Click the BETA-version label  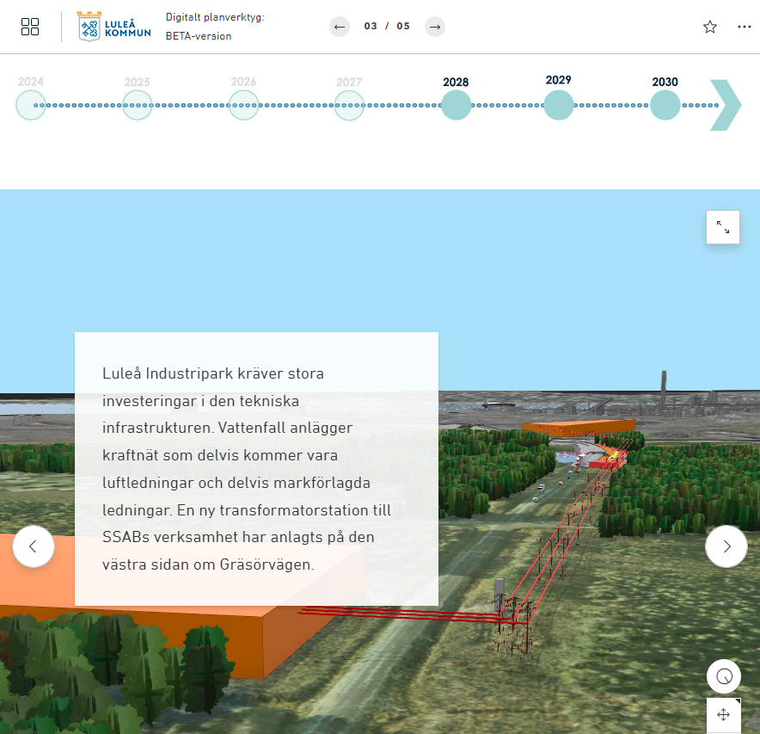pos(199,36)
